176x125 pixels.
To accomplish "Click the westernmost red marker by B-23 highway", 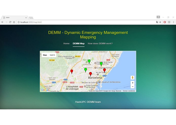I will (72, 72).
